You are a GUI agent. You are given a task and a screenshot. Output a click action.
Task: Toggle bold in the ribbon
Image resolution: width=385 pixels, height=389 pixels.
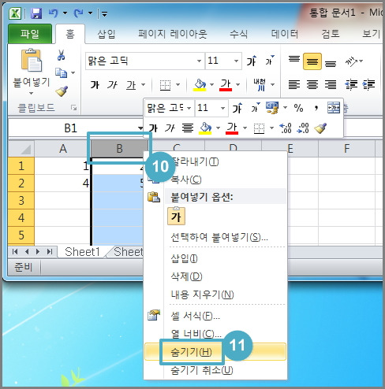pyautogui.click(x=95, y=85)
